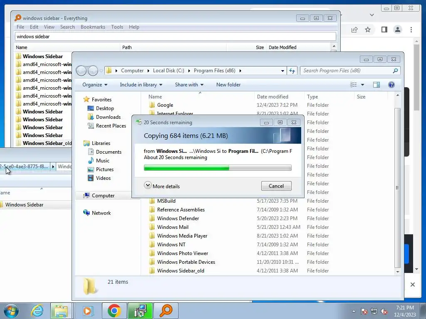Click the copy progress bar
Viewport: 426px width, 319px height.
click(218, 168)
